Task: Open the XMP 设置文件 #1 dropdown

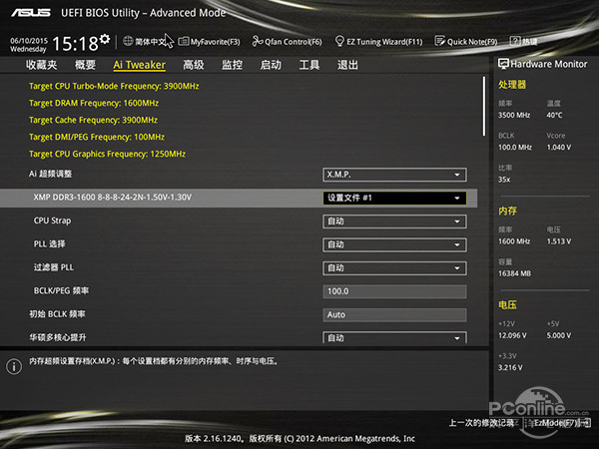Action: pos(394,198)
